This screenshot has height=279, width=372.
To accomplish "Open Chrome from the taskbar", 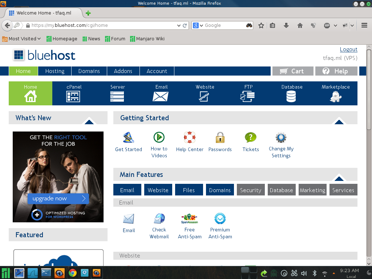I will tap(72, 273).
